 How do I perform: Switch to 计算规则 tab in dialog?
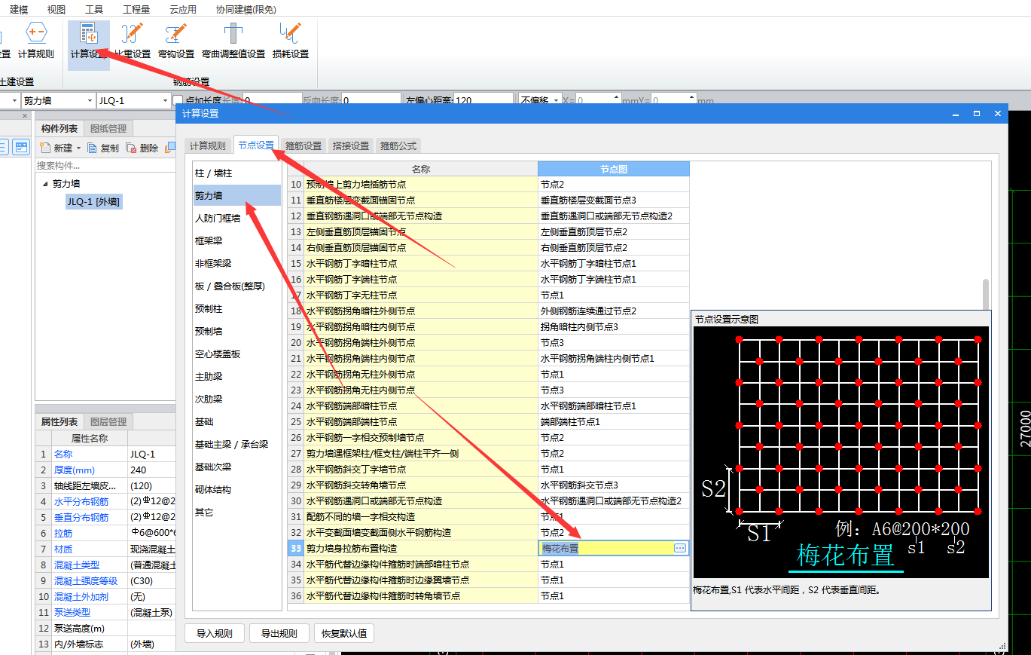(x=207, y=145)
